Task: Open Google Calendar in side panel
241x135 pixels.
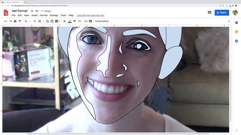Action: coord(236,23)
